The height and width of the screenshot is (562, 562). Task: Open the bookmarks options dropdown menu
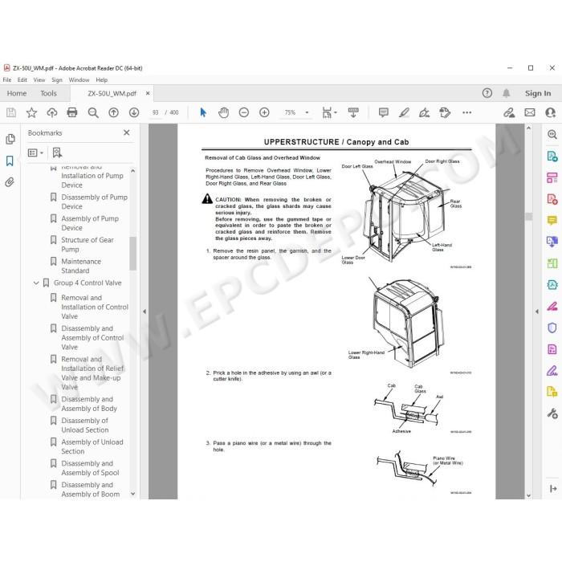click(x=35, y=153)
